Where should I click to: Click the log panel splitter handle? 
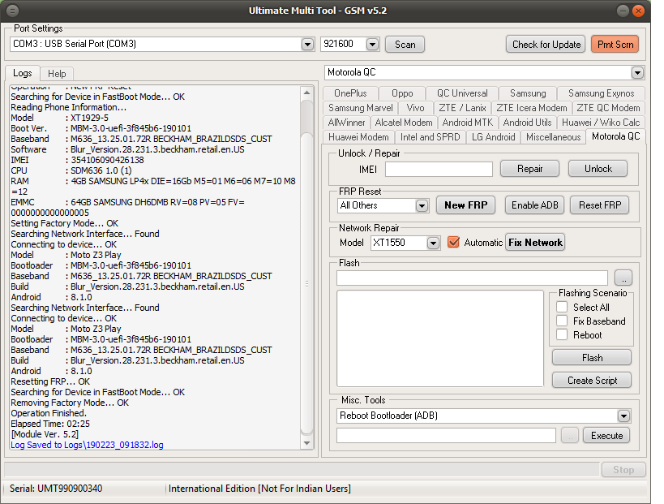[306, 283]
